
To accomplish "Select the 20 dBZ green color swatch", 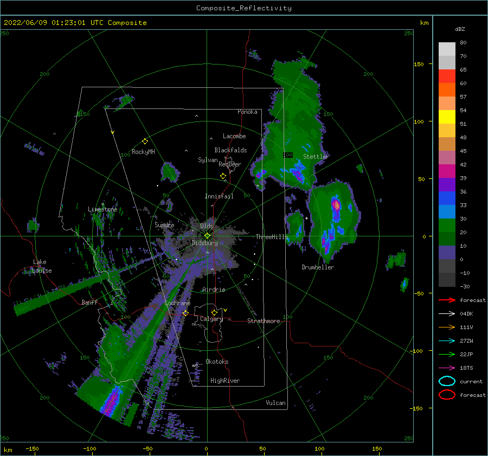I will (x=447, y=226).
